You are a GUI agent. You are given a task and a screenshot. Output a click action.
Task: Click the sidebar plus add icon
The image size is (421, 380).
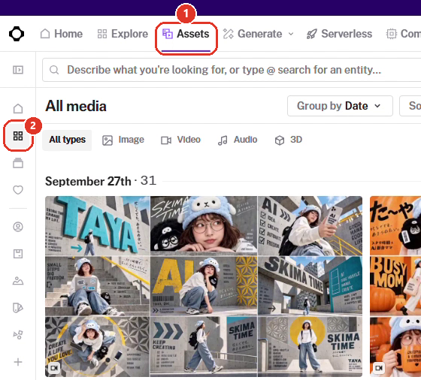click(x=18, y=362)
